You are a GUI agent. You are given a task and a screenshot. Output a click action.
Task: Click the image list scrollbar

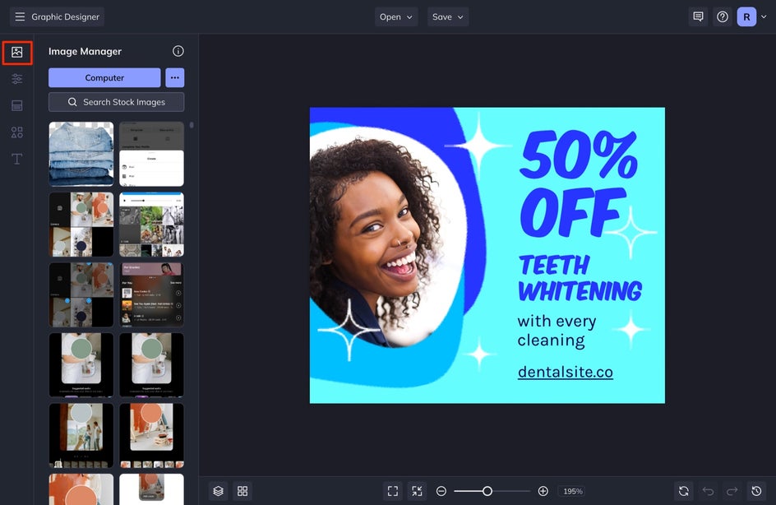click(192, 125)
